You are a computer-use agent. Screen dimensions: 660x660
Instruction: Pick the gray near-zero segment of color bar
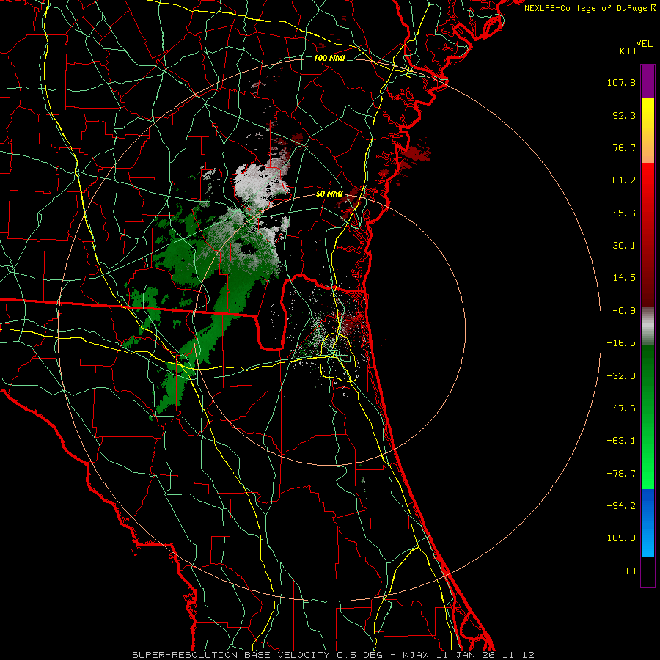[x=648, y=326]
